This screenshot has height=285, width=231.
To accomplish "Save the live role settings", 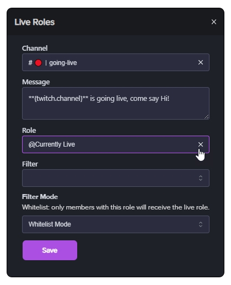I will point(50,250).
